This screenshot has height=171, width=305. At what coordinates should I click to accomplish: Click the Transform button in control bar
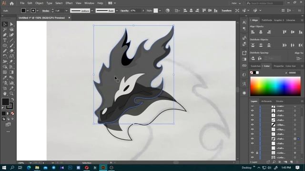point(227,10)
